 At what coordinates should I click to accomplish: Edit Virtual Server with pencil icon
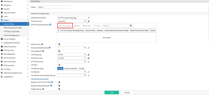click(89, 21)
